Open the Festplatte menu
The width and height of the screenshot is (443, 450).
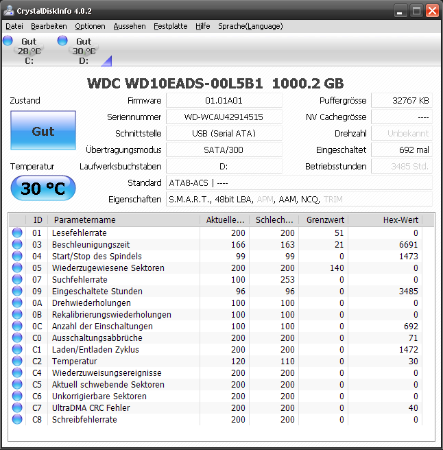pyautogui.click(x=171, y=26)
